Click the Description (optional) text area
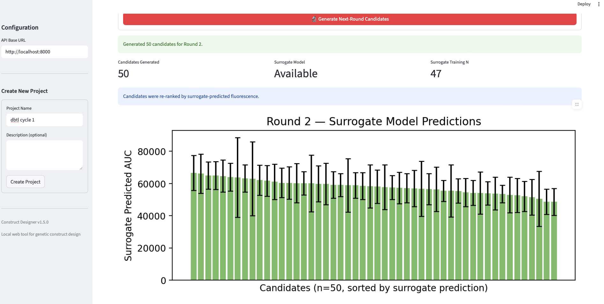Screen dimensions: 604x304 45,155
